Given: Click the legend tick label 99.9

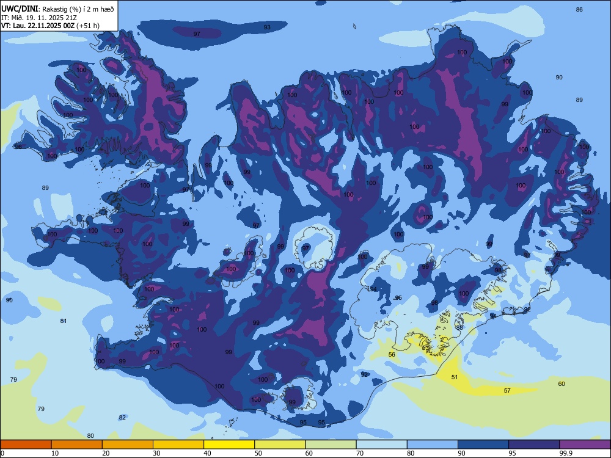Looking at the screenshot, I should 565,453.
